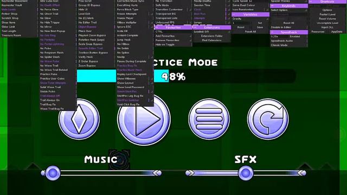The width and height of the screenshot is (347, 195).
Task: Collapse the Shortcuts panel header
Action: pos(327,2)
